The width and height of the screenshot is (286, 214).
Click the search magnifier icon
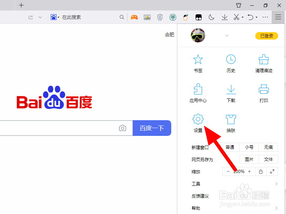pos(122,17)
